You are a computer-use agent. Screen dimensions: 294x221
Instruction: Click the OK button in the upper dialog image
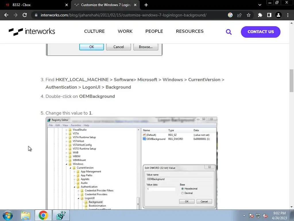coord(92,47)
